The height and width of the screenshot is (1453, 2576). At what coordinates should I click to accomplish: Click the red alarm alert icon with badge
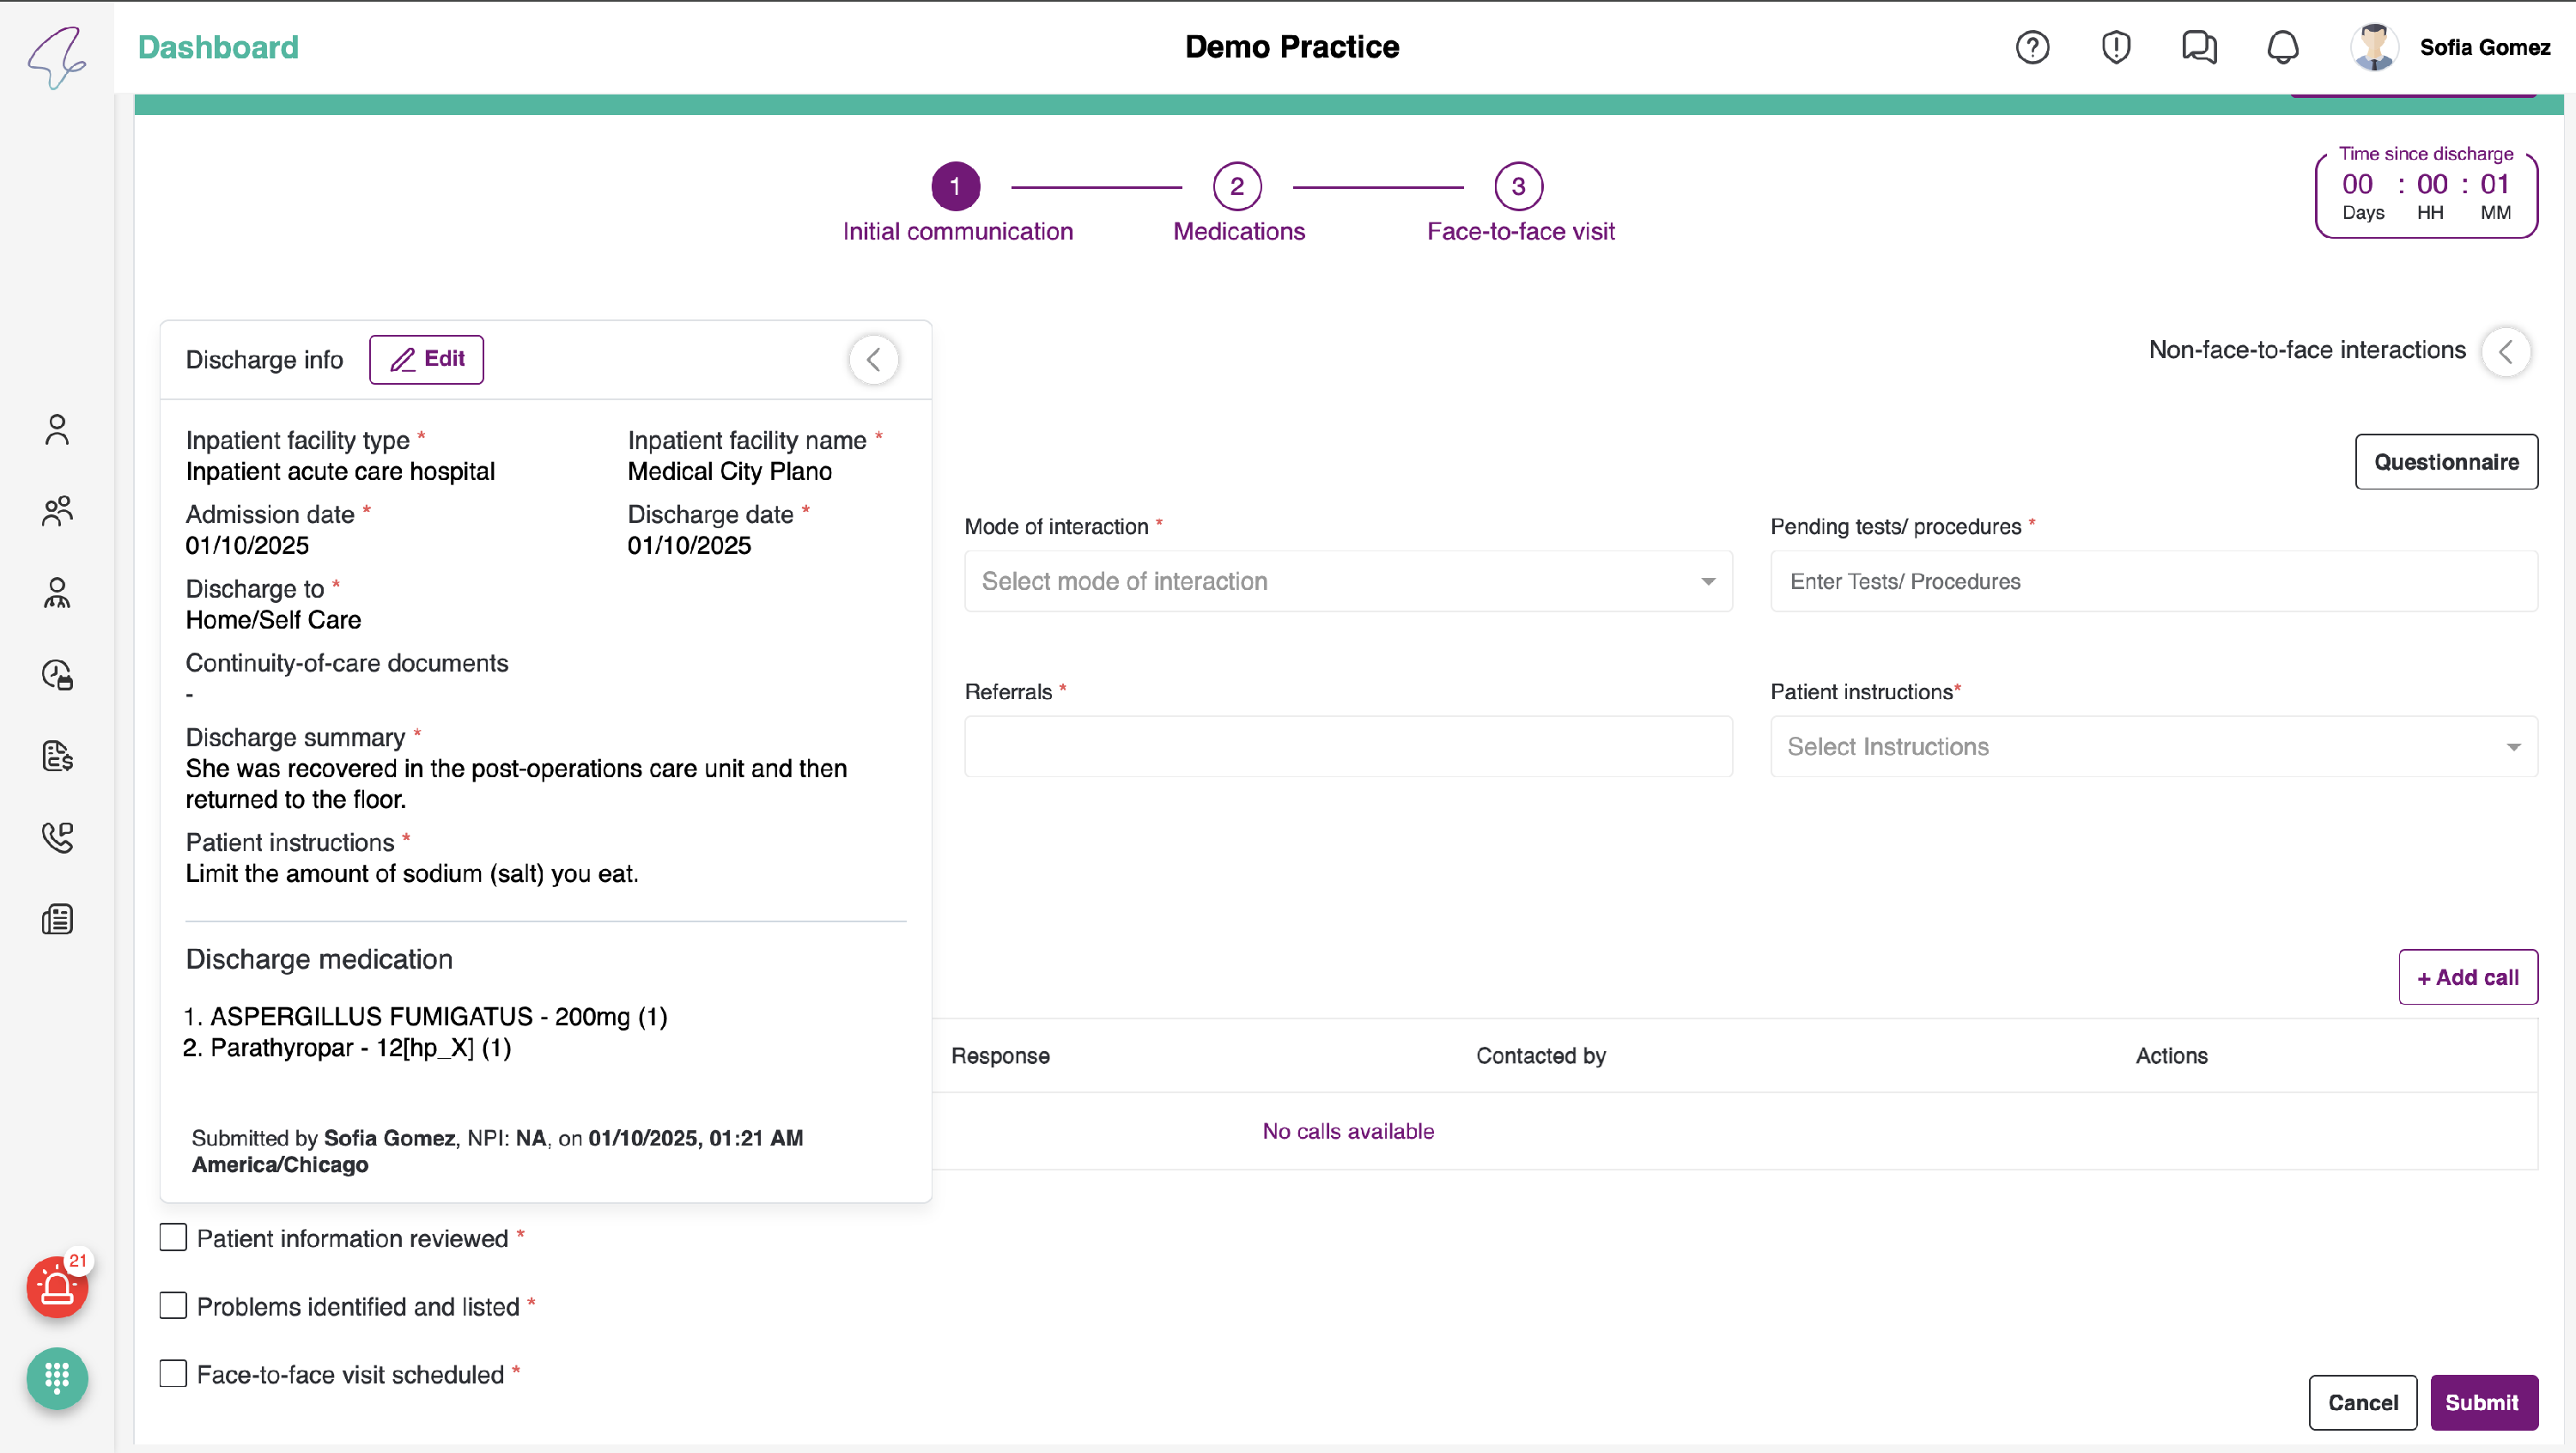tap(57, 1287)
